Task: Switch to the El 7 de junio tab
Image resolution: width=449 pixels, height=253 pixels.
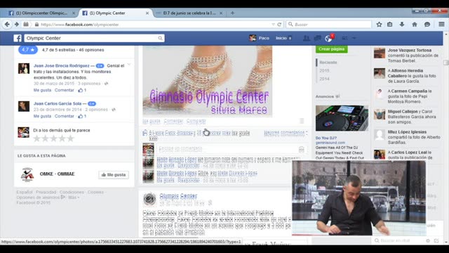Action: click(x=189, y=13)
